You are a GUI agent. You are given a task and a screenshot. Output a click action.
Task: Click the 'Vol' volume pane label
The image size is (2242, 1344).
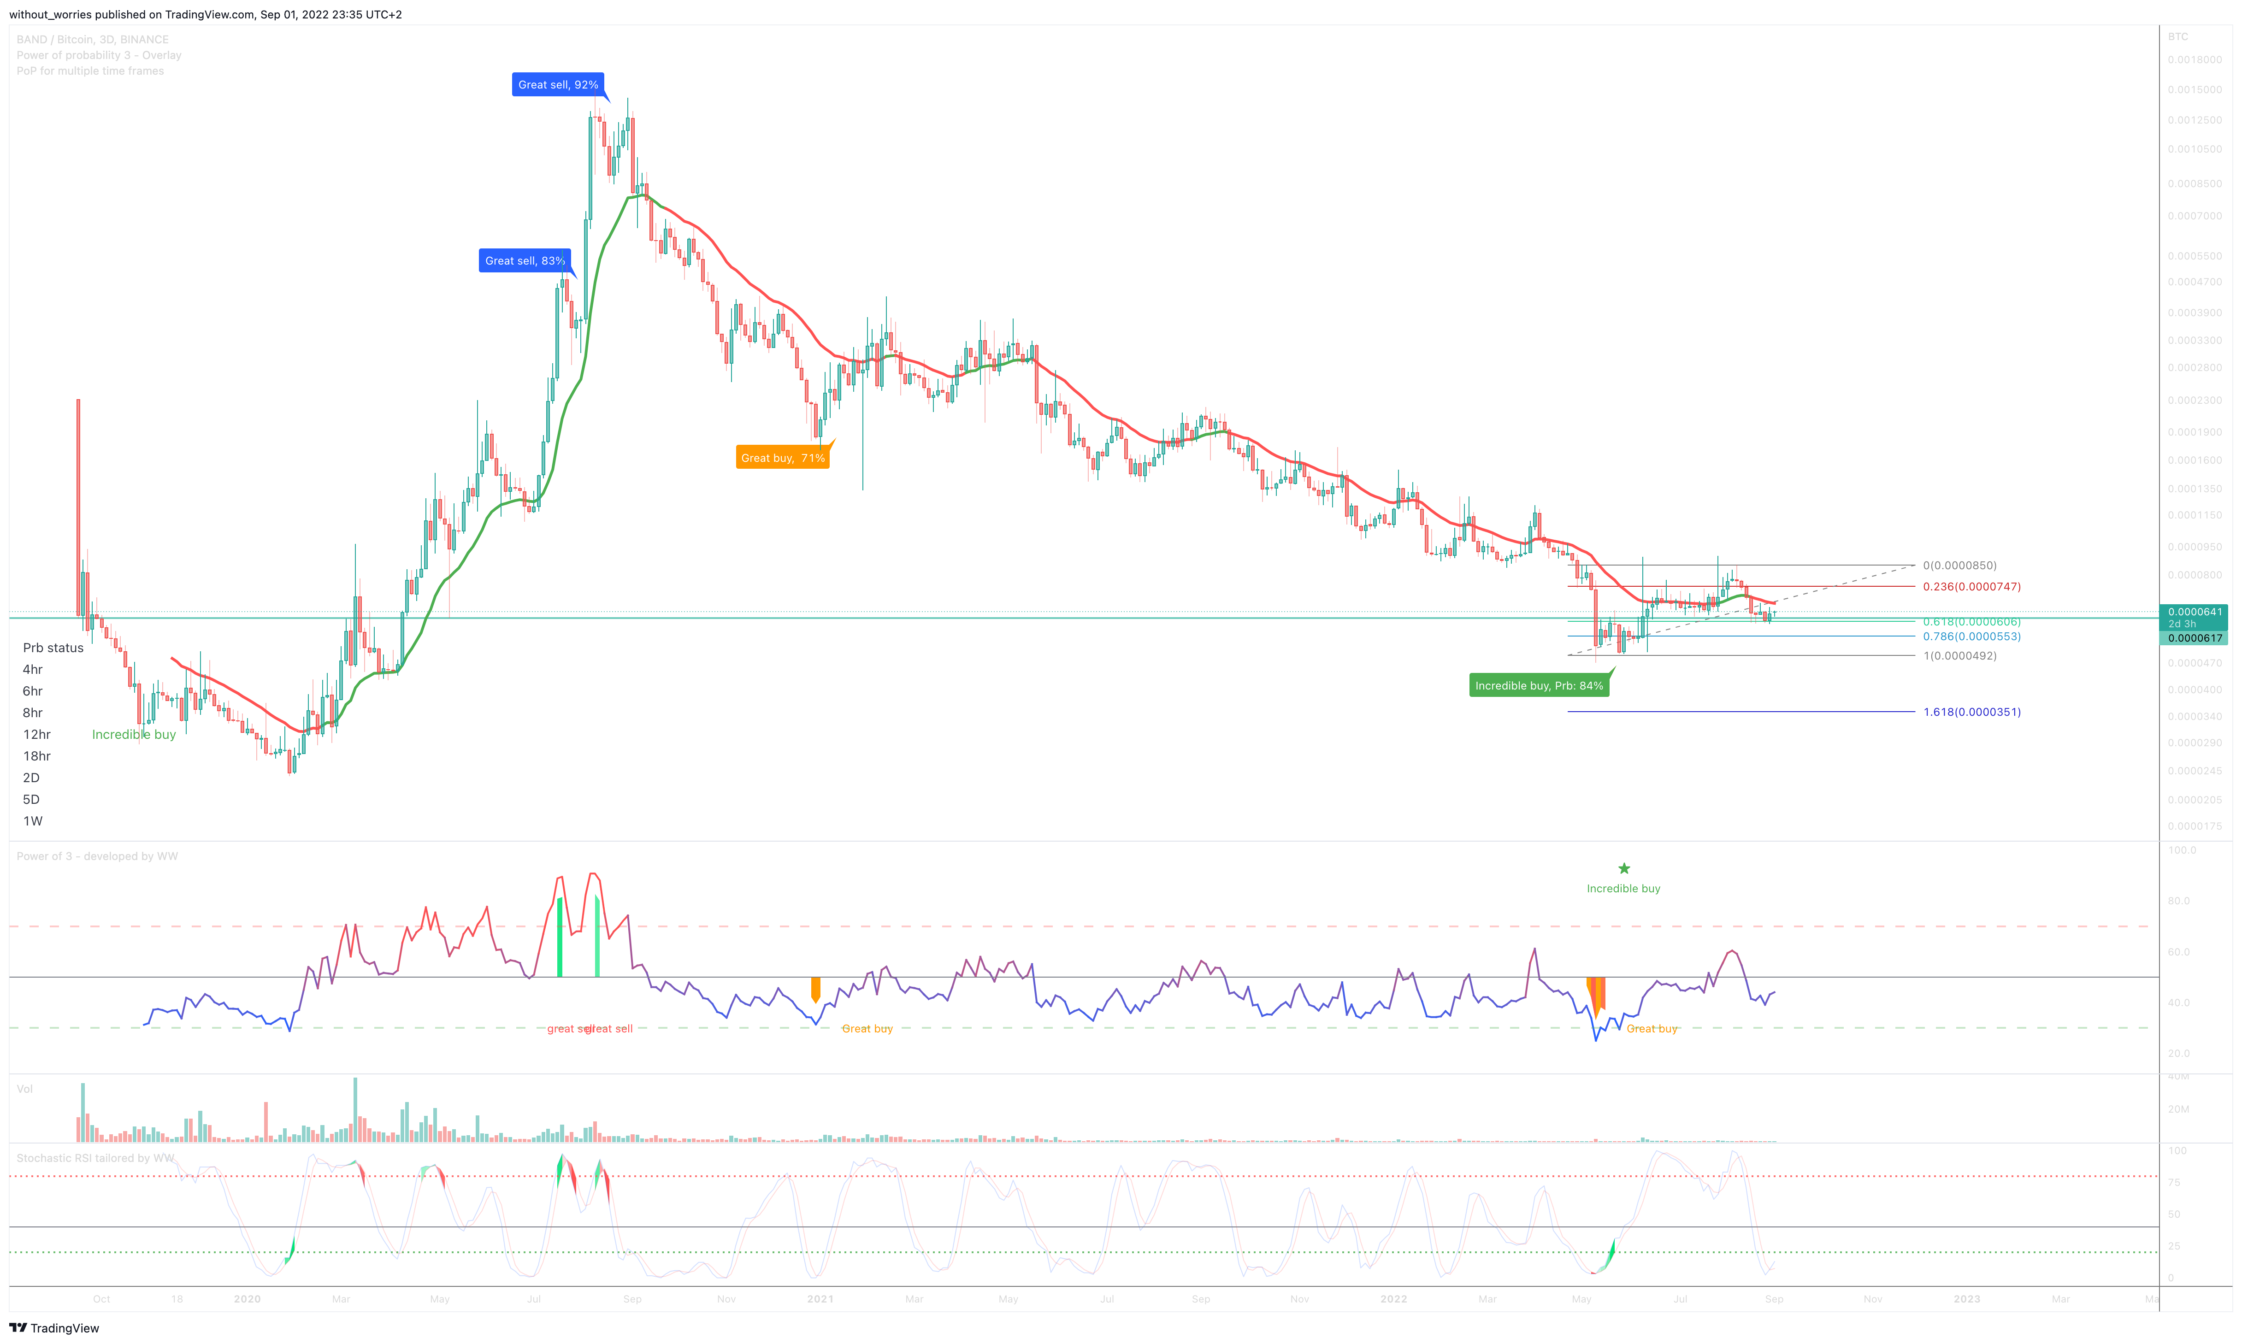pos(24,1089)
